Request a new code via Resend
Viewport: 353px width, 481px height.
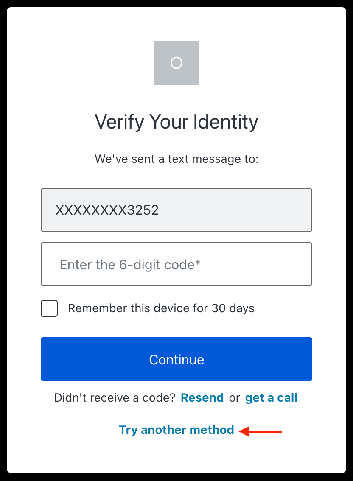(202, 398)
